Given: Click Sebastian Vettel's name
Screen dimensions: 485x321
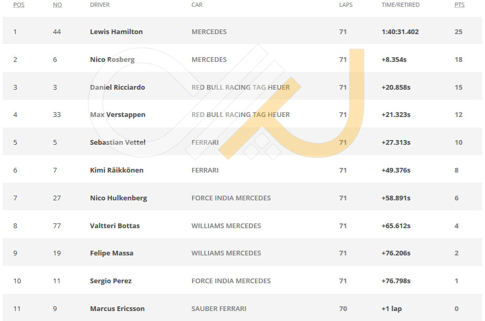Looking at the screenshot, I should [x=118, y=143].
